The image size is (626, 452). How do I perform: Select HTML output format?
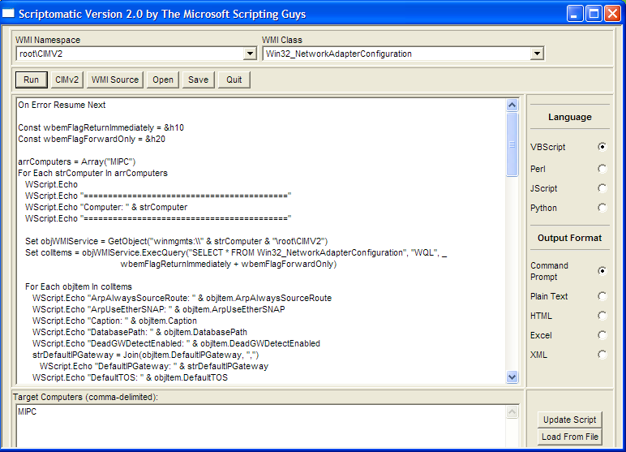pos(602,316)
